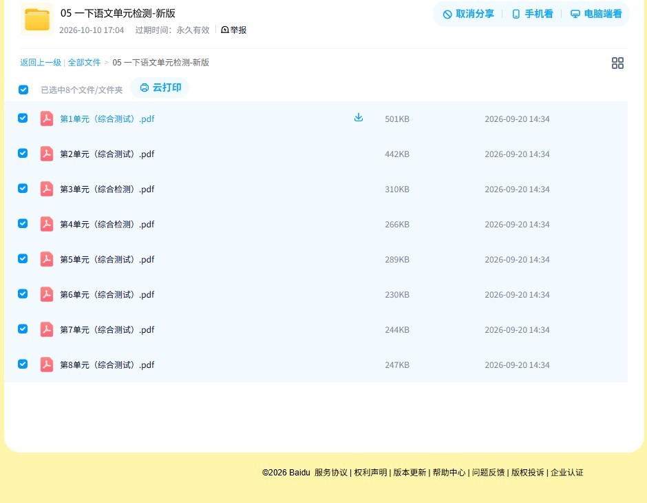Click the 266KB file size cell
The image size is (647, 503).
(x=397, y=224)
